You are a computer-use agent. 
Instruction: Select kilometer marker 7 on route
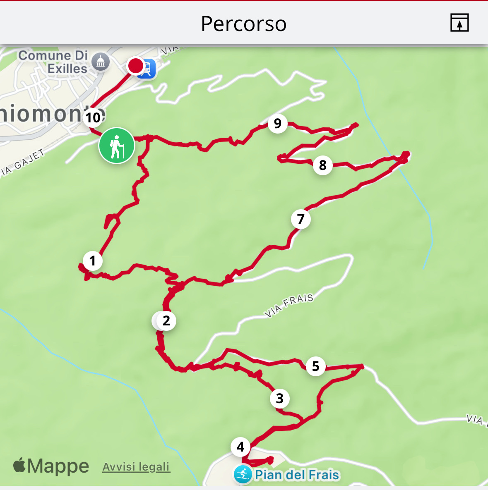(x=300, y=219)
